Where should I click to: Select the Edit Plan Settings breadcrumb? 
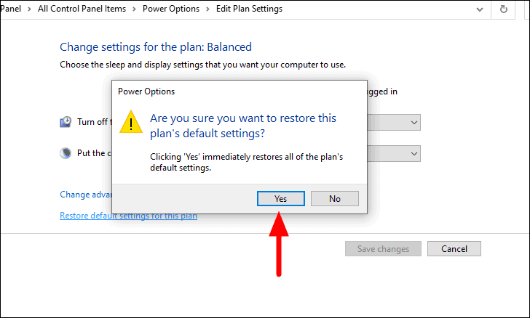click(249, 9)
